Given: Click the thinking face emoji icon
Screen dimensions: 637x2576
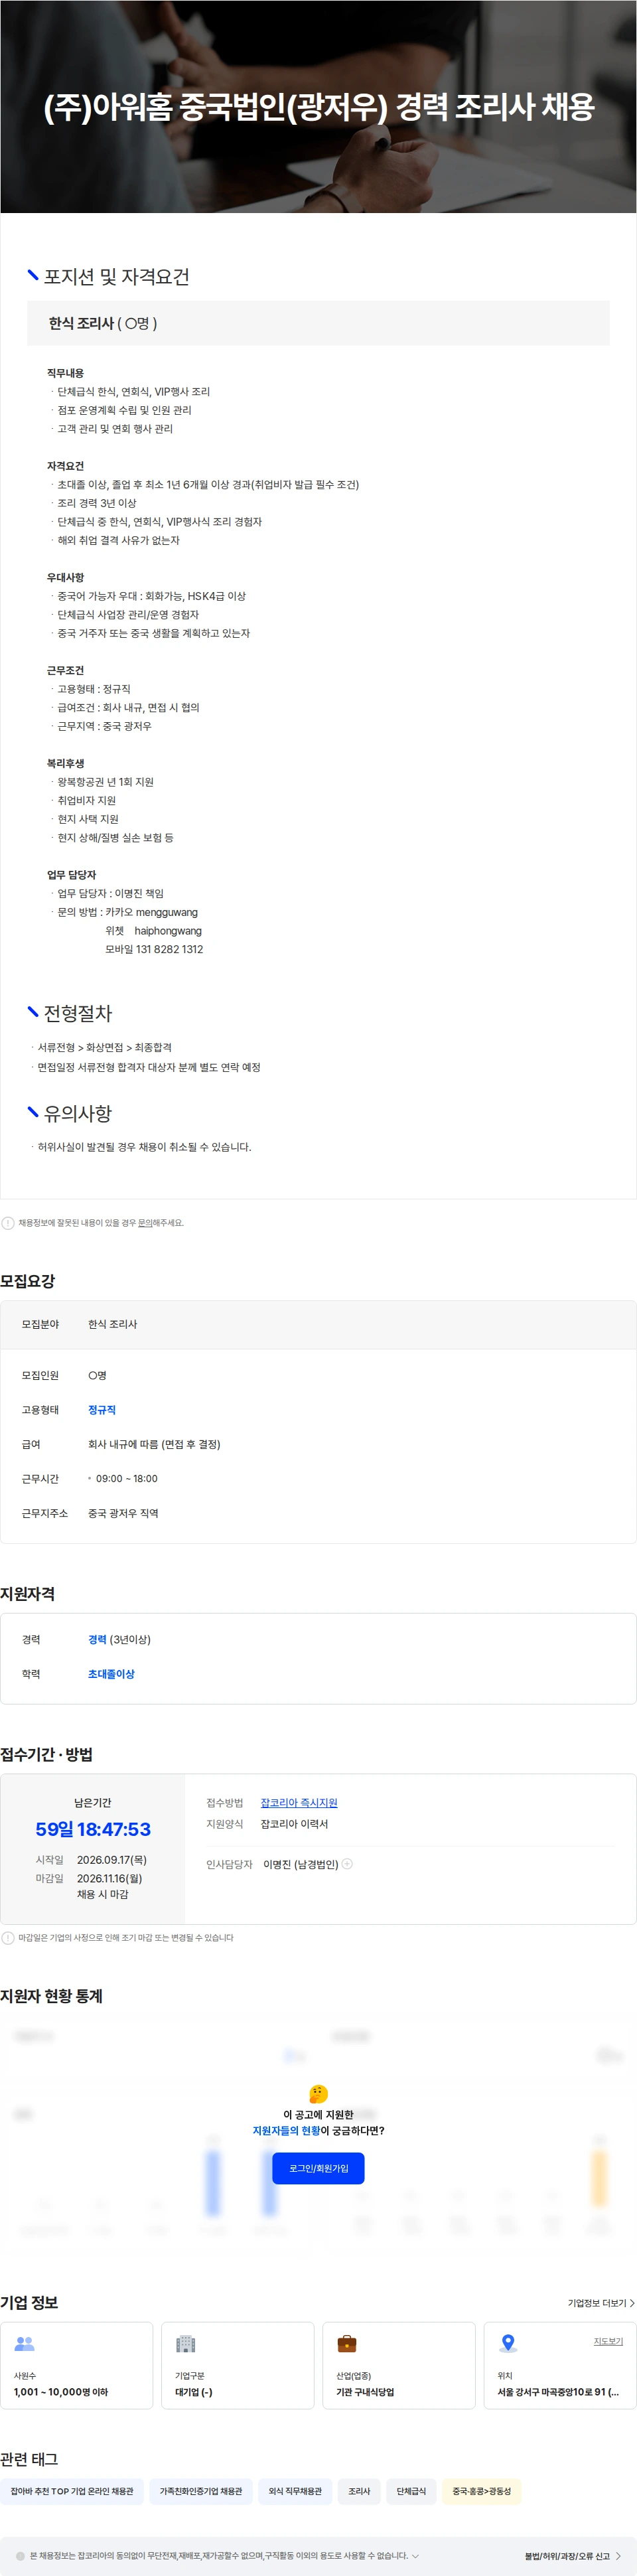Looking at the screenshot, I should (x=318, y=2094).
